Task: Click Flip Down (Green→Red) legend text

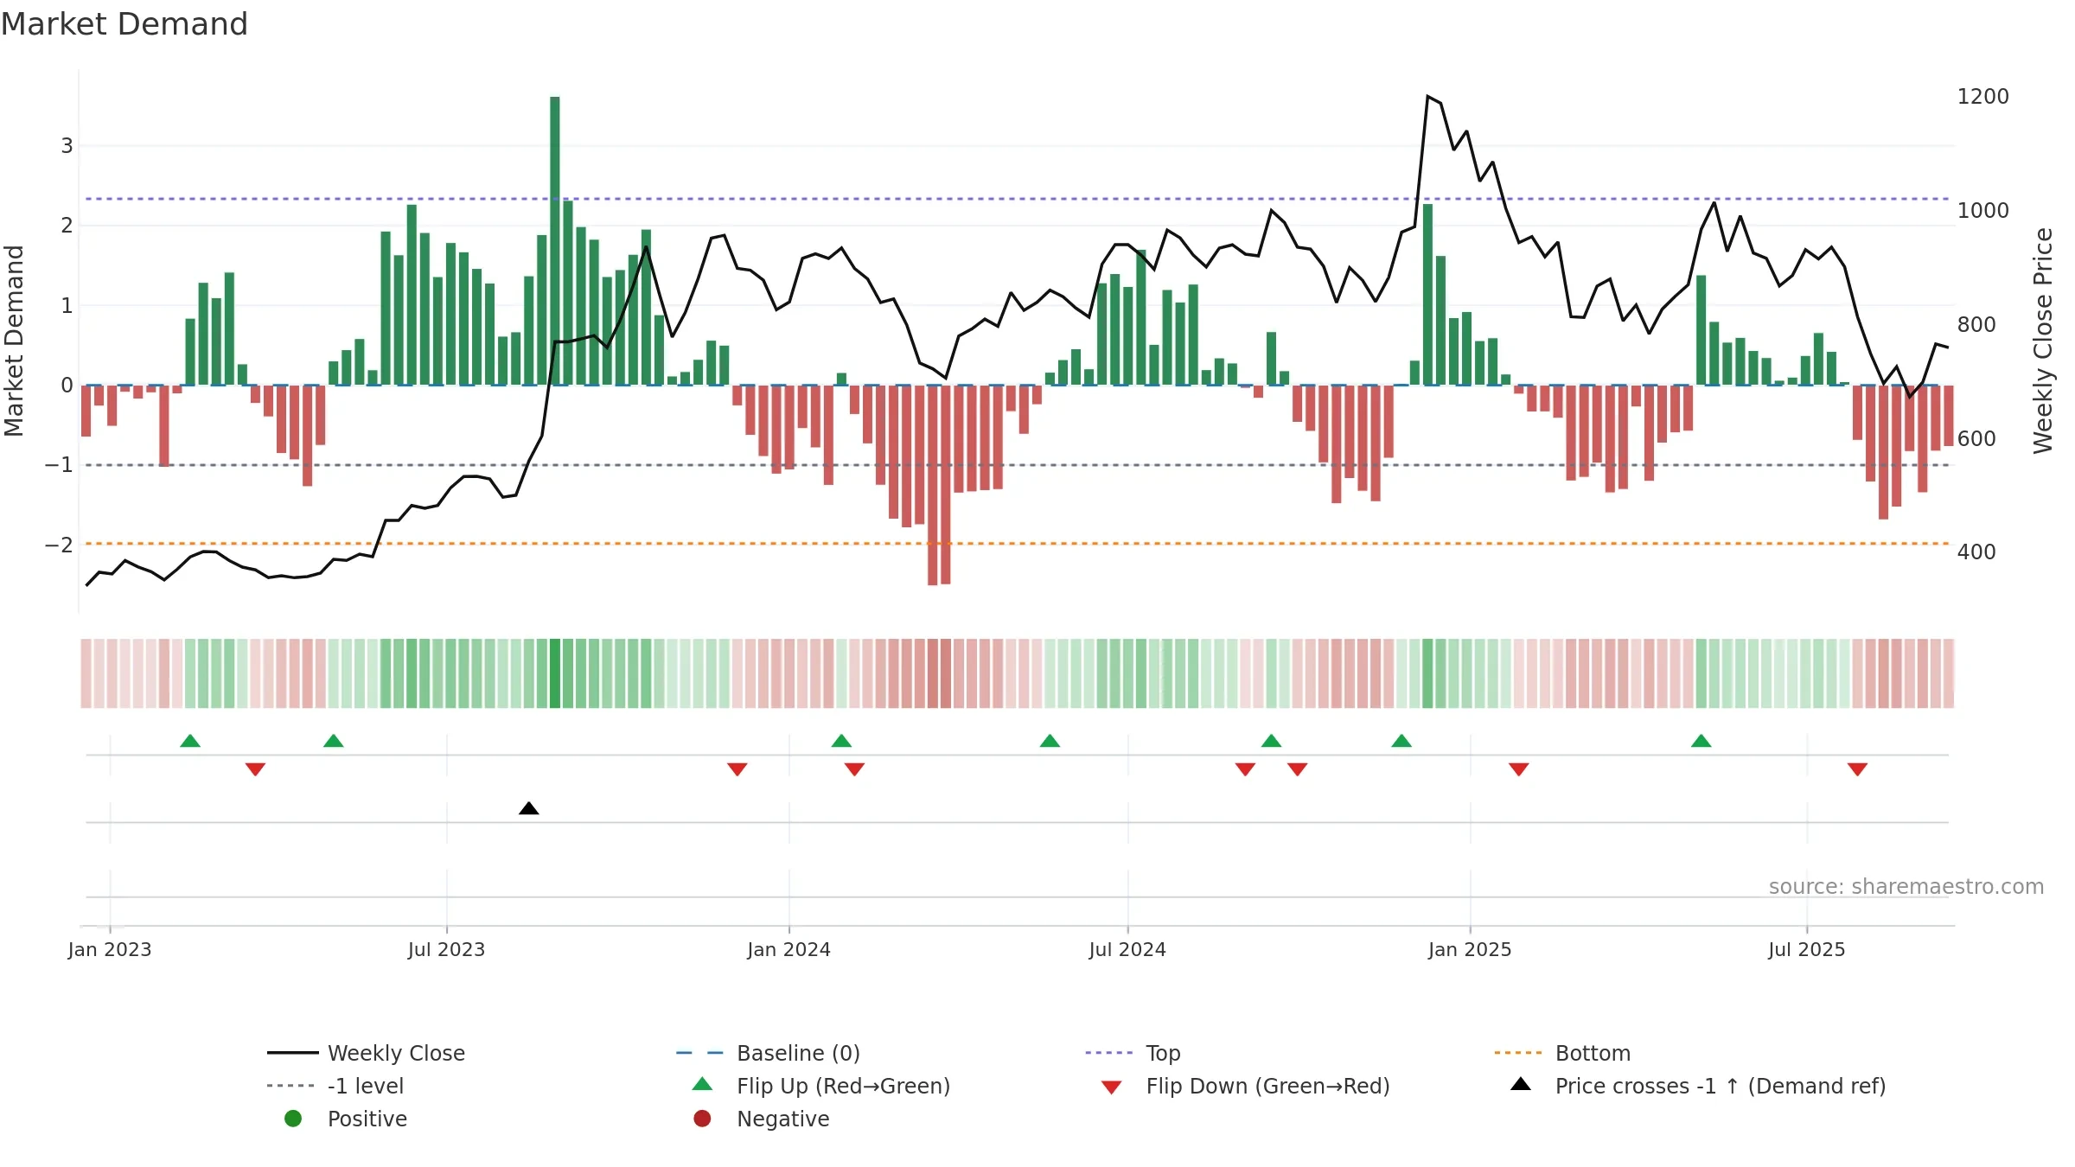Action: click(1267, 1086)
